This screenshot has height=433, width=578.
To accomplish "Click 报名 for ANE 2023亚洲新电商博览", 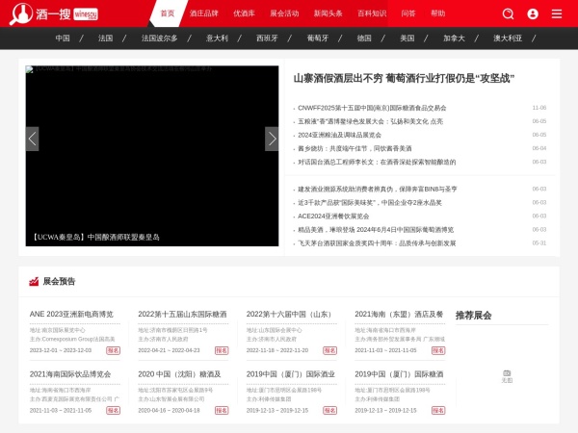I will pyautogui.click(x=113, y=350).
